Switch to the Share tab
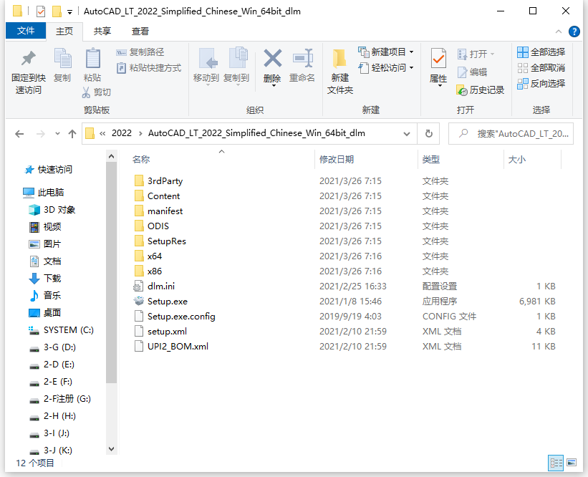 (x=102, y=31)
